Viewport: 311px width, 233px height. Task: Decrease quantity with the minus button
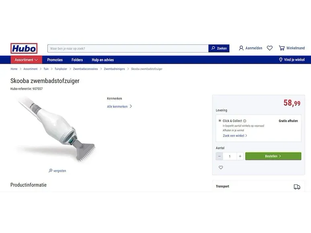219,156
